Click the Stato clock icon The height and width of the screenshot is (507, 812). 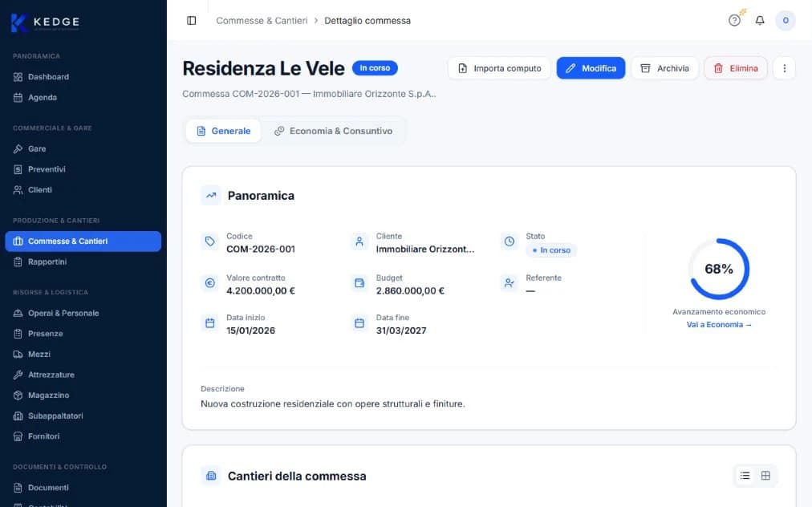coord(510,241)
